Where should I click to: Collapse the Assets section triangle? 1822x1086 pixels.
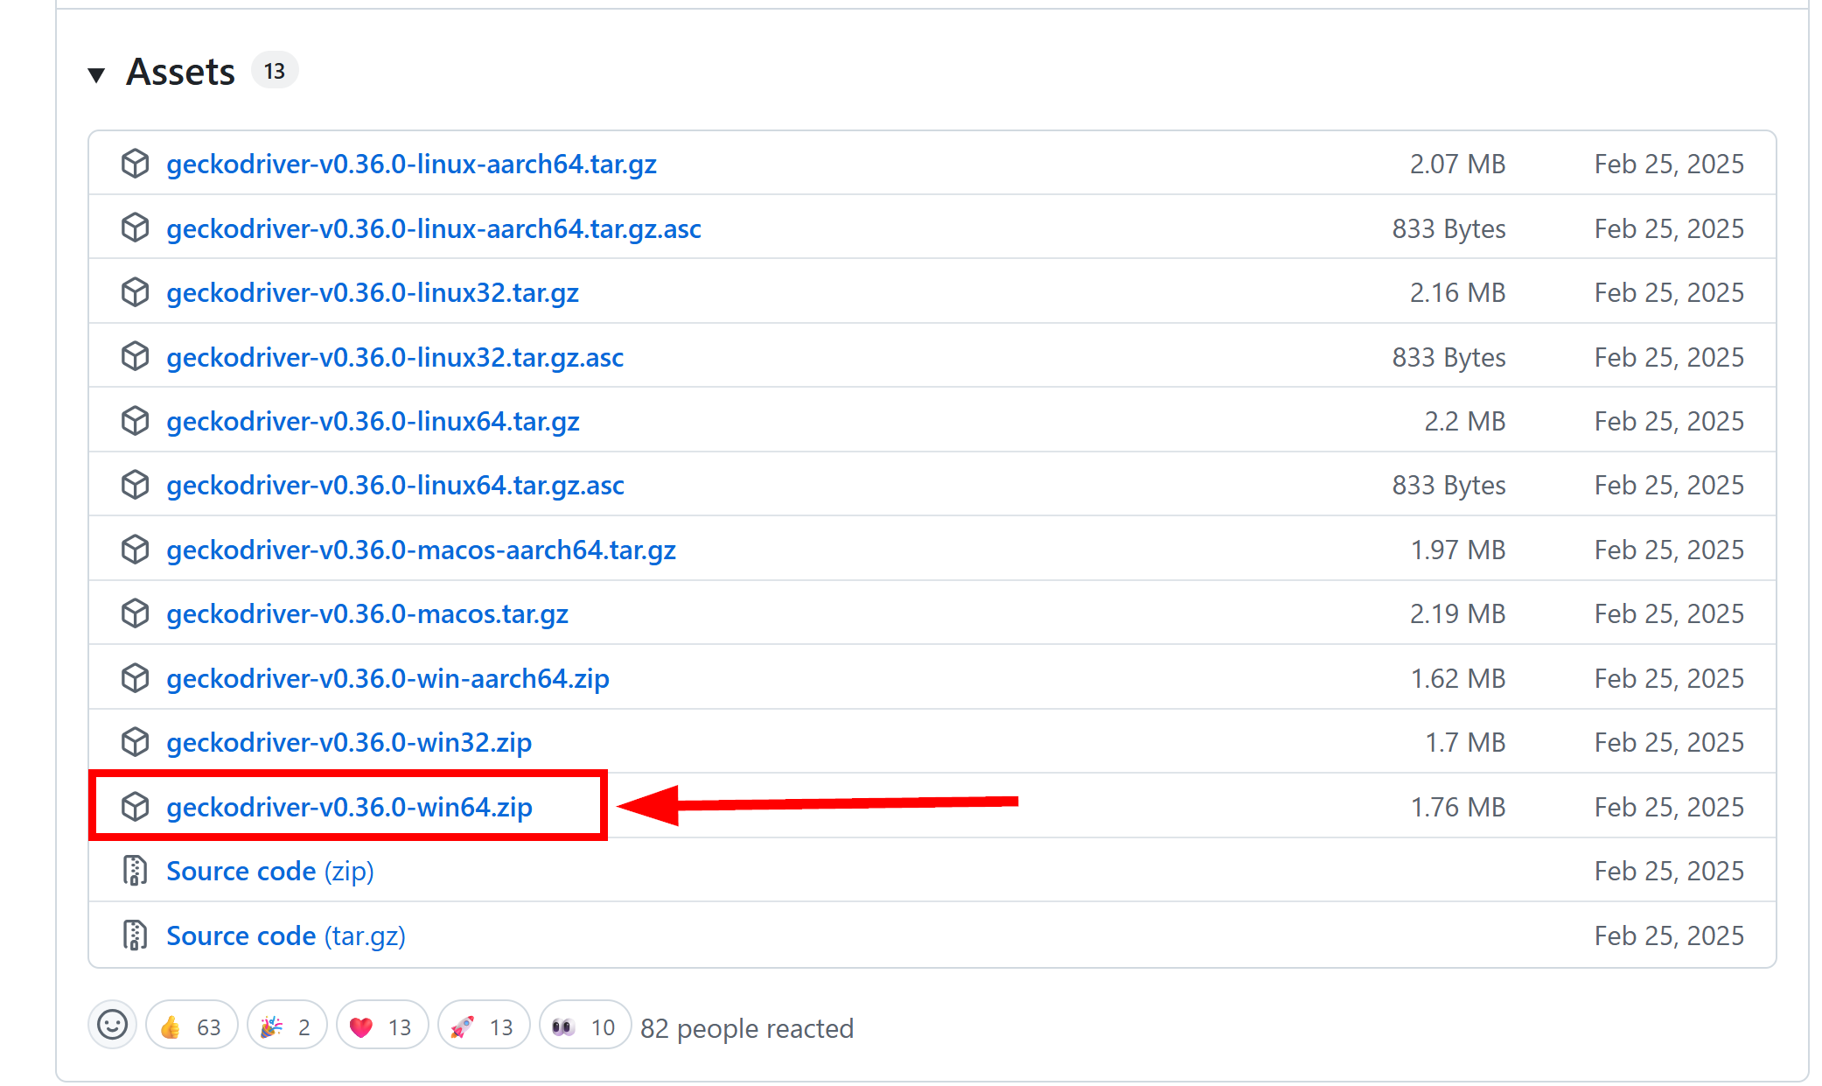[x=96, y=75]
